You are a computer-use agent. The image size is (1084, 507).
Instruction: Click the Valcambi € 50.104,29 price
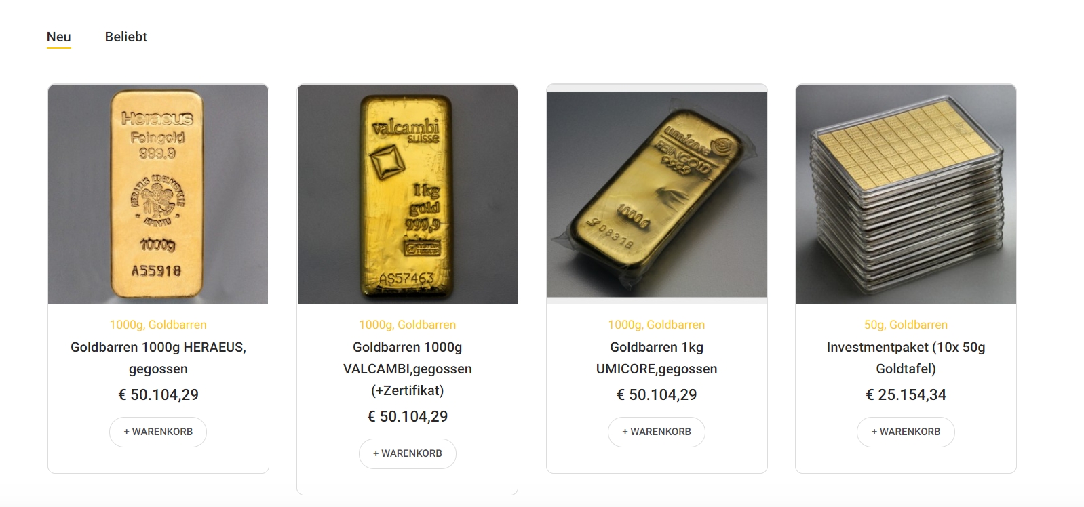pos(408,416)
